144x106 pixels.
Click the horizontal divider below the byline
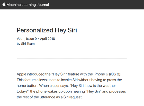[x=72, y=59]
